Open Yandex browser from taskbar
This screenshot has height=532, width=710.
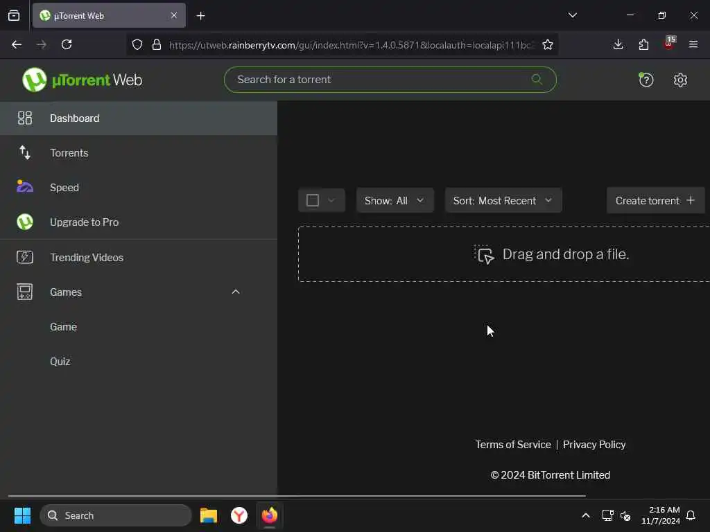click(239, 515)
